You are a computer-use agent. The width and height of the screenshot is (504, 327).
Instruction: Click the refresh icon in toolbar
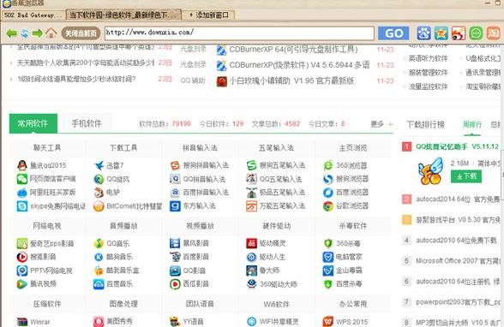pyautogui.click(x=25, y=33)
